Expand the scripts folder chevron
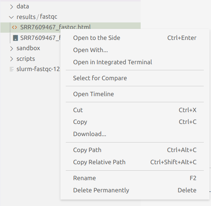Image resolution: width=211 pixels, height=206 pixels. tap(11, 59)
